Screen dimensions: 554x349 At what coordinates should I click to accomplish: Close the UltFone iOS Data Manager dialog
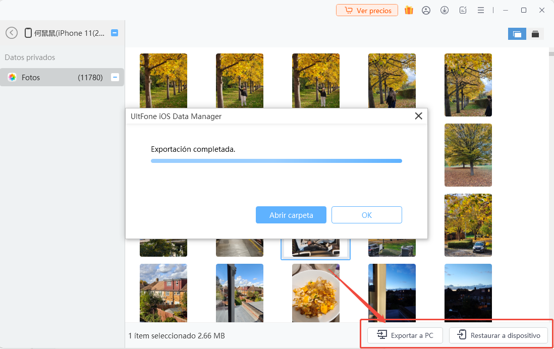pos(419,116)
